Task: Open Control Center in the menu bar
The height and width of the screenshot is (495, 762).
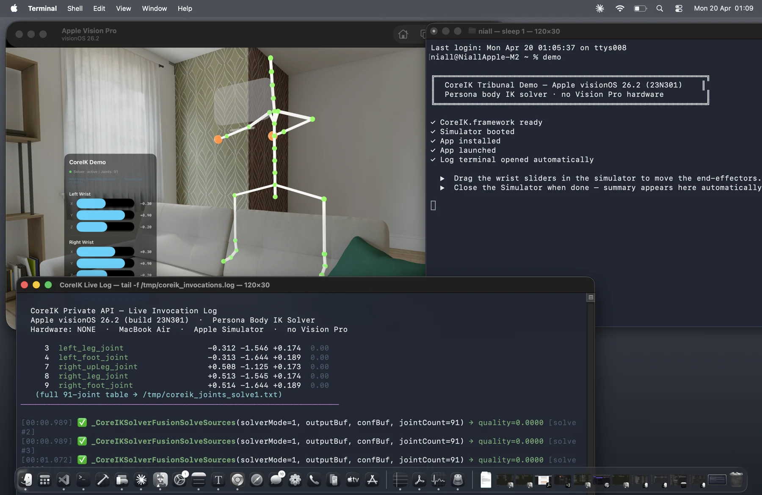Action: tap(679, 8)
